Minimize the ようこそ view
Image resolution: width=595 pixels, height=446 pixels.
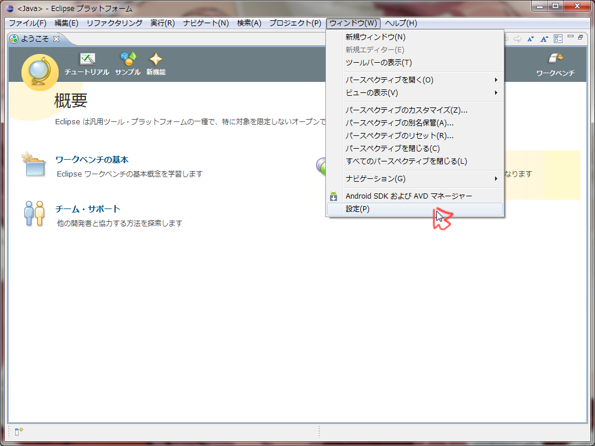[571, 37]
